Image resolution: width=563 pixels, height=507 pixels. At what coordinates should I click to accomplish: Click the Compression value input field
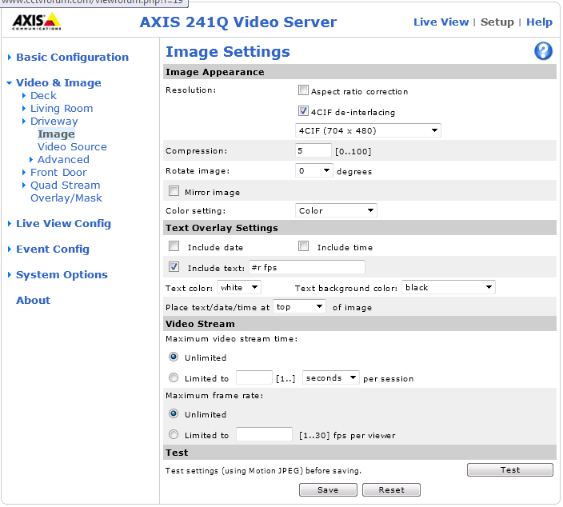[313, 150]
